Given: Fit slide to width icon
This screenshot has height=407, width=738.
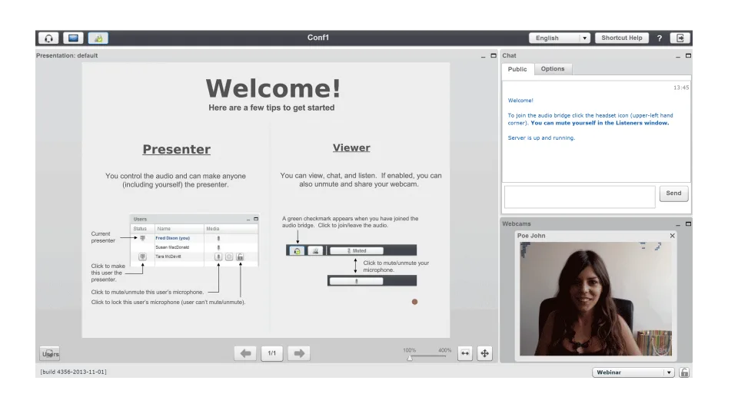Looking at the screenshot, I should 465,353.
